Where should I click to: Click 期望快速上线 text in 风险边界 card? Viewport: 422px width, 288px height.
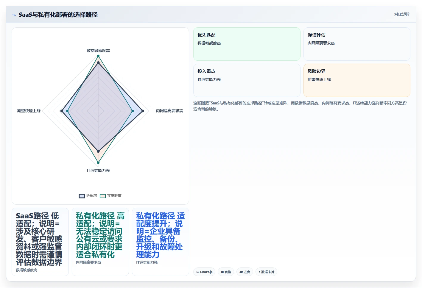319,79
